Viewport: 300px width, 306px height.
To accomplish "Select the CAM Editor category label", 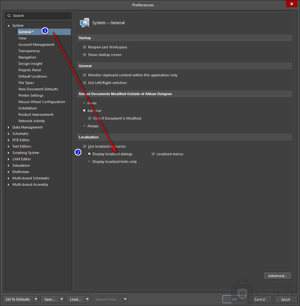I will 22,159.
